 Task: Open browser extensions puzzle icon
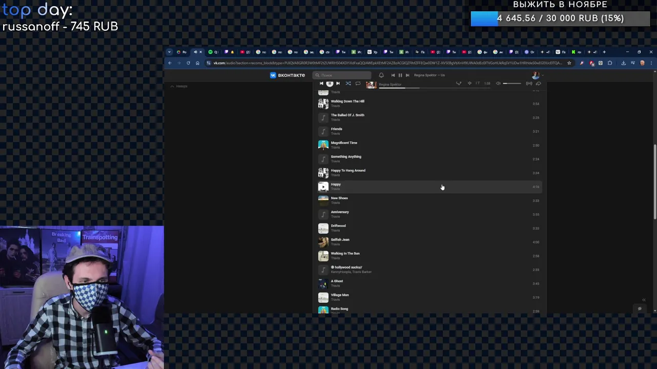[x=610, y=63]
